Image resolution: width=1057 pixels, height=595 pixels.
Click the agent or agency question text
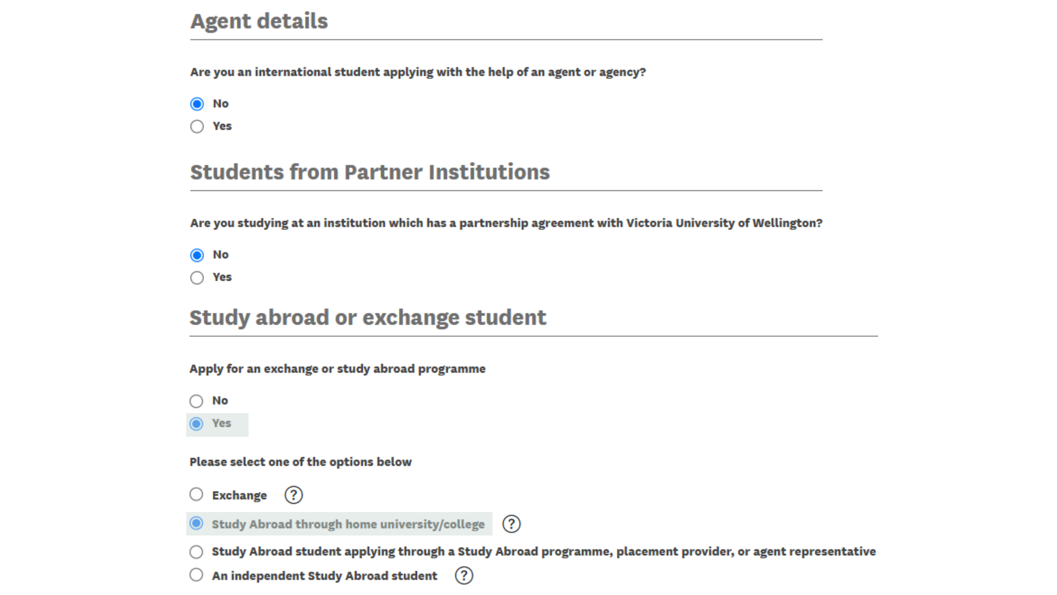pyautogui.click(x=418, y=72)
